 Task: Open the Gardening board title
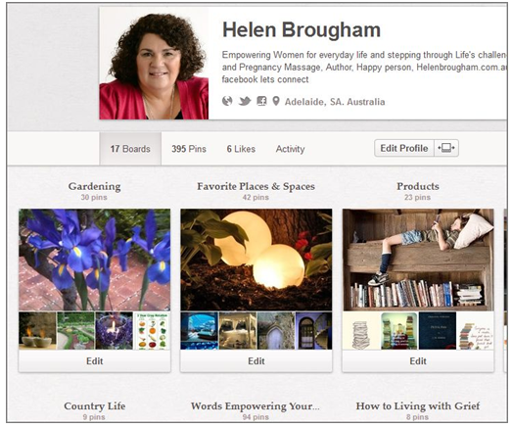point(94,186)
